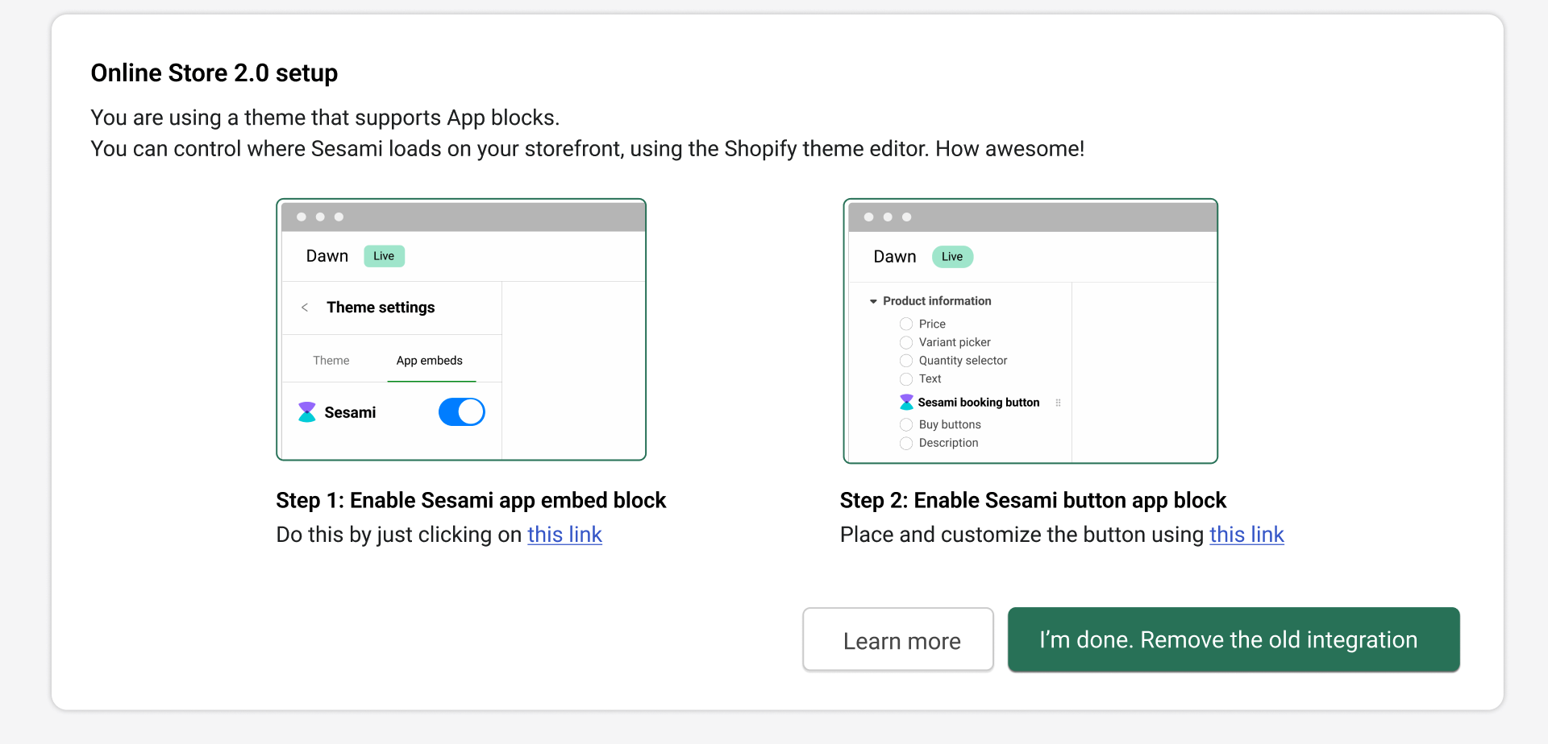Image resolution: width=1548 pixels, height=744 pixels.
Task: Select the Buy buttons block circle
Action: click(906, 424)
